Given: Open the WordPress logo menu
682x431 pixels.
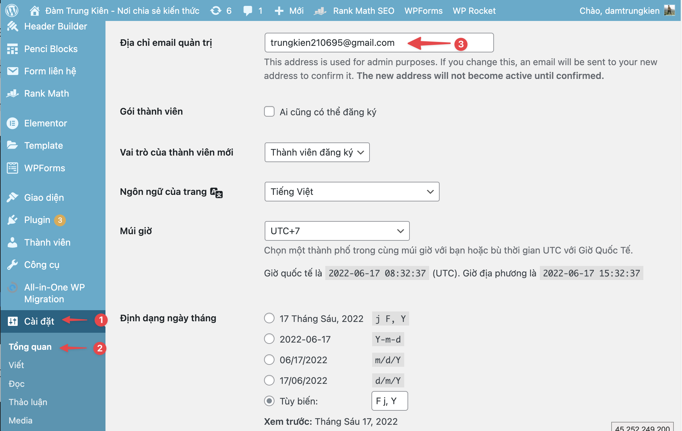Looking at the screenshot, I should point(12,10).
